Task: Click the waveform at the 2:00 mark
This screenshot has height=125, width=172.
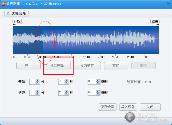Action: click(101, 40)
